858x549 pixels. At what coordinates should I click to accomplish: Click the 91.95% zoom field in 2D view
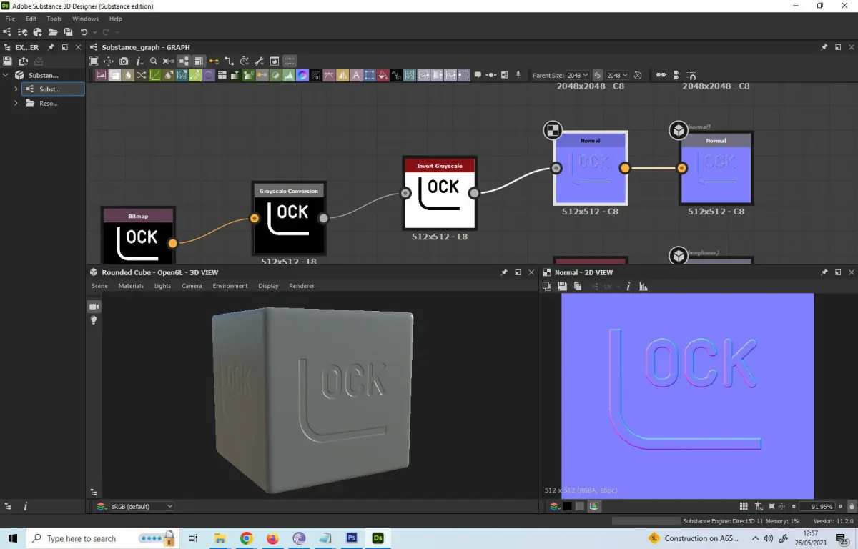point(817,506)
